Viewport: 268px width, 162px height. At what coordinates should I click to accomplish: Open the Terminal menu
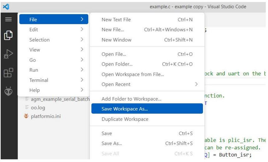[54, 80]
